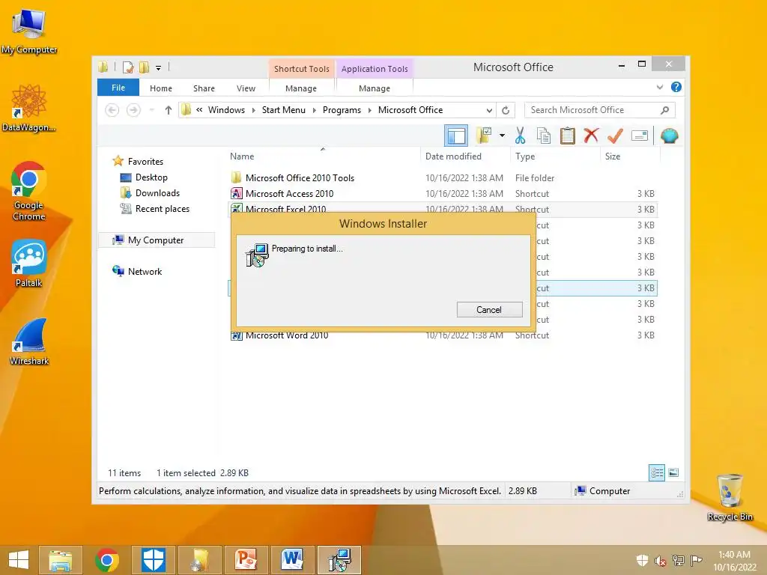Click the Cut scissors toolbar icon
The image size is (767, 575).
[x=520, y=136]
